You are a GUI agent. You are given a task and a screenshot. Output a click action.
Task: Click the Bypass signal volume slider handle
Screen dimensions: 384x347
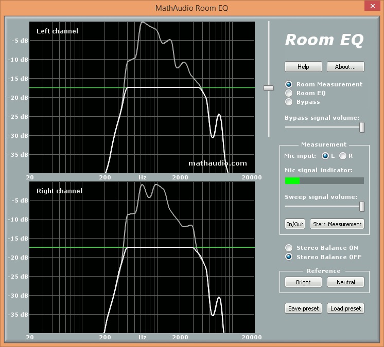(x=362, y=127)
